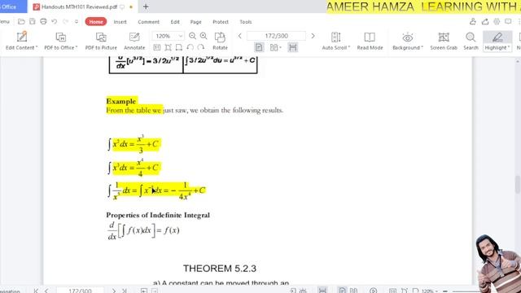Click the settings gear icon top right
The image size is (521, 293).
pos(497,22)
